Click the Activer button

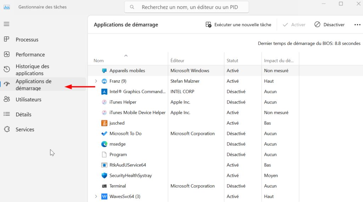click(294, 25)
